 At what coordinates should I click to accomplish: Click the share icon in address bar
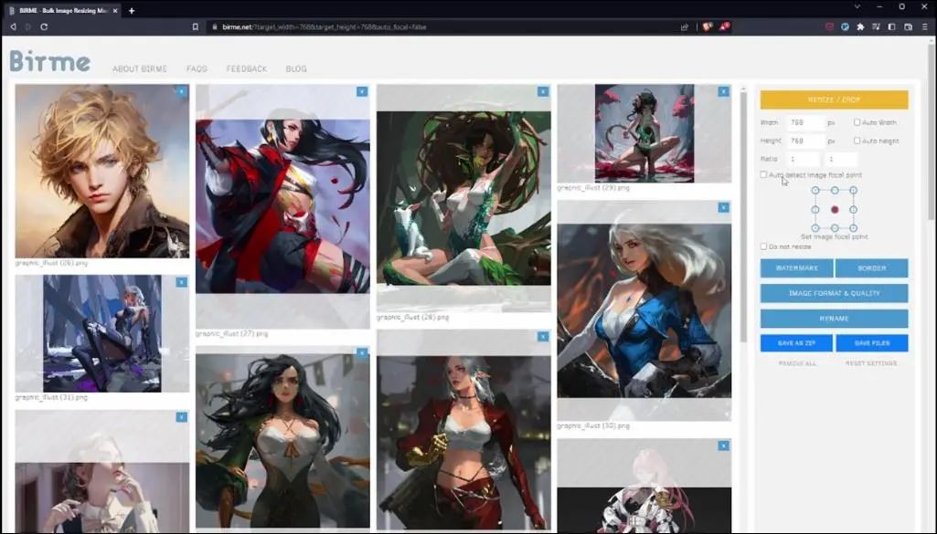[x=684, y=26]
